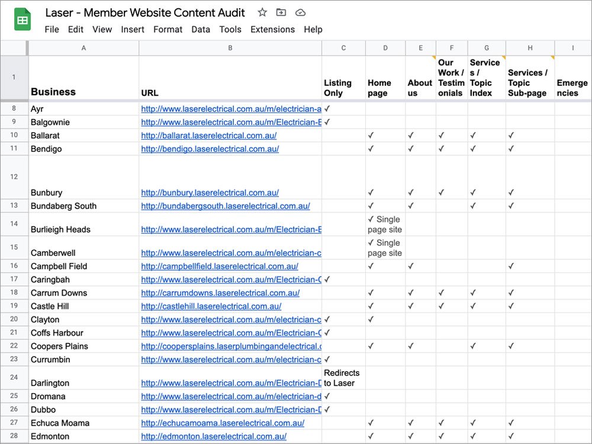Open the Campbell Field URL link
The image size is (592, 444).
pyautogui.click(x=220, y=266)
